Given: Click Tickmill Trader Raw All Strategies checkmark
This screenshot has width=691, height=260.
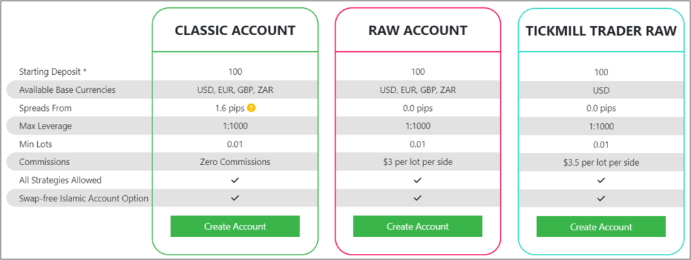Looking at the screenshot, I should [x=601, y=181].
